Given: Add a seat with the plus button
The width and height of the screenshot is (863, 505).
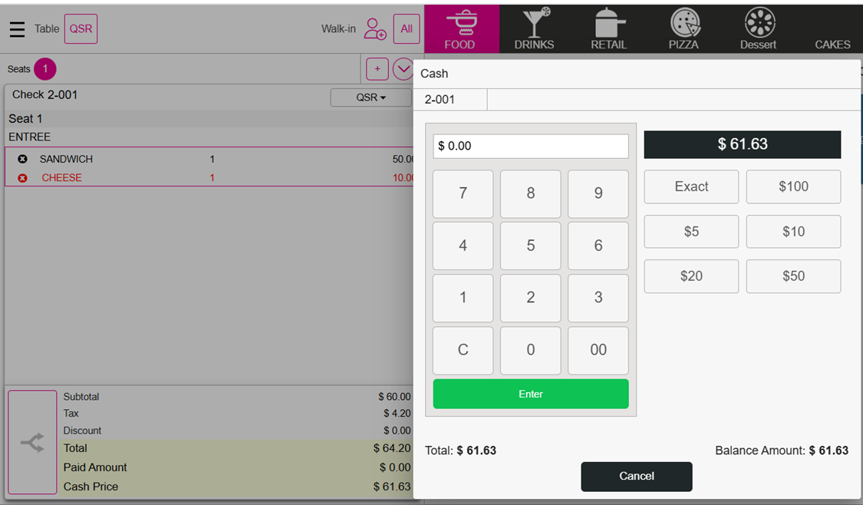Looking at the screenshot, I should pos(377,69).
